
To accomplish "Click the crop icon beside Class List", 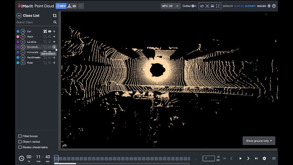I will click(x=55, y=15).
